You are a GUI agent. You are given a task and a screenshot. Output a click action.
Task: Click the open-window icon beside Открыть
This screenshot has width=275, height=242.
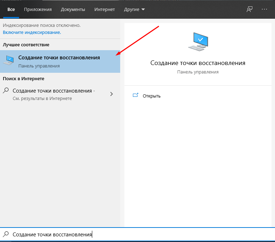pos(135,95)
